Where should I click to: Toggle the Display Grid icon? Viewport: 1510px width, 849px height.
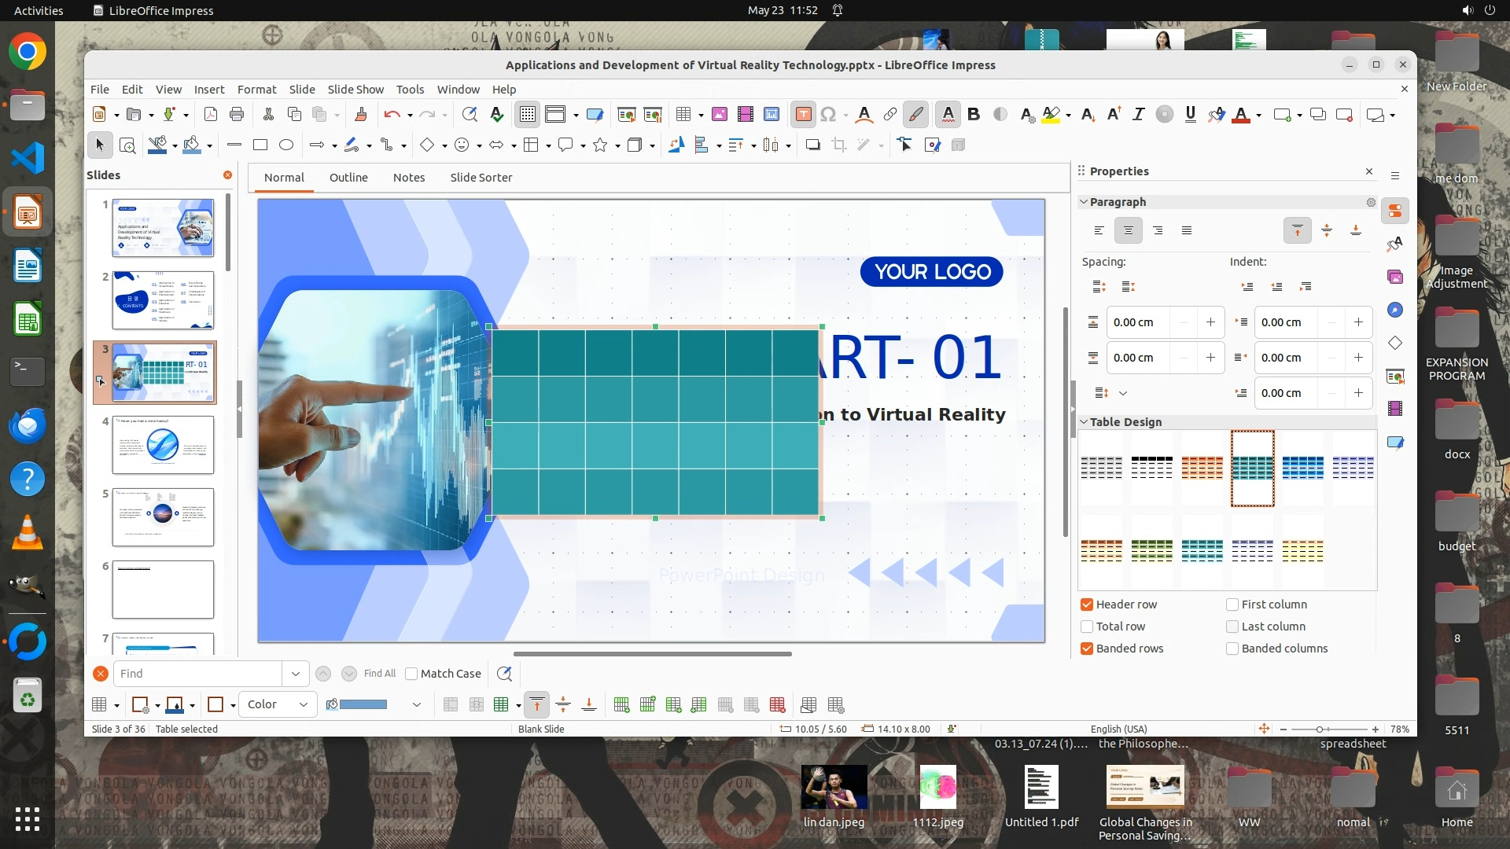pos(527,115)
